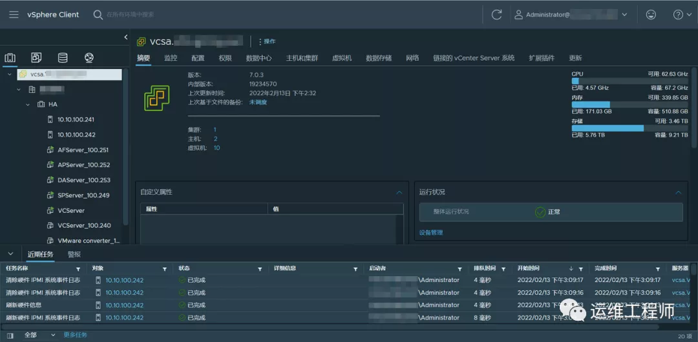Select the Hosts and Clusters inventory icon
698x342 pixels.
pos(10,58)
